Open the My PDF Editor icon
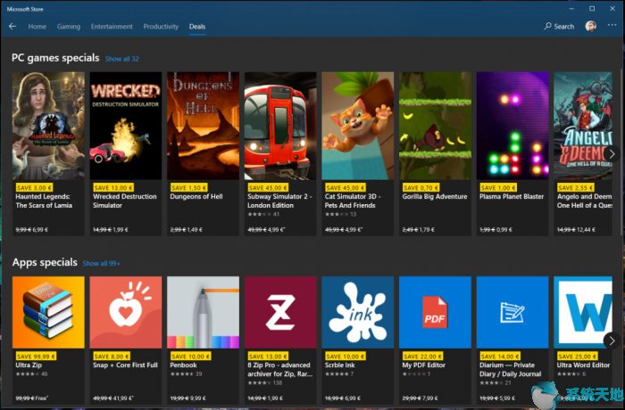625x410 pixels. pos(435,313)
